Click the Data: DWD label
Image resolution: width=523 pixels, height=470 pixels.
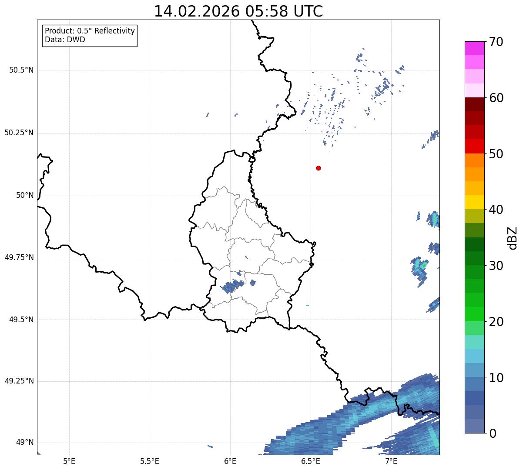(x=65, y=40)
